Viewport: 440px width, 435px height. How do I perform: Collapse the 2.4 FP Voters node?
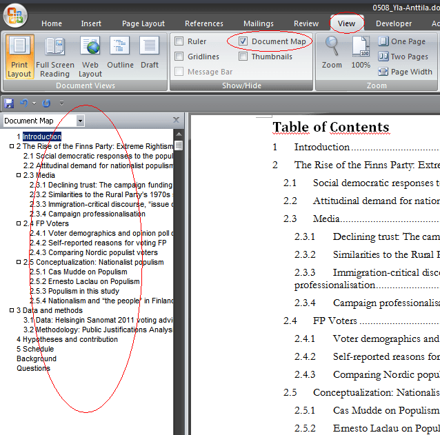[x=19, y=223]
